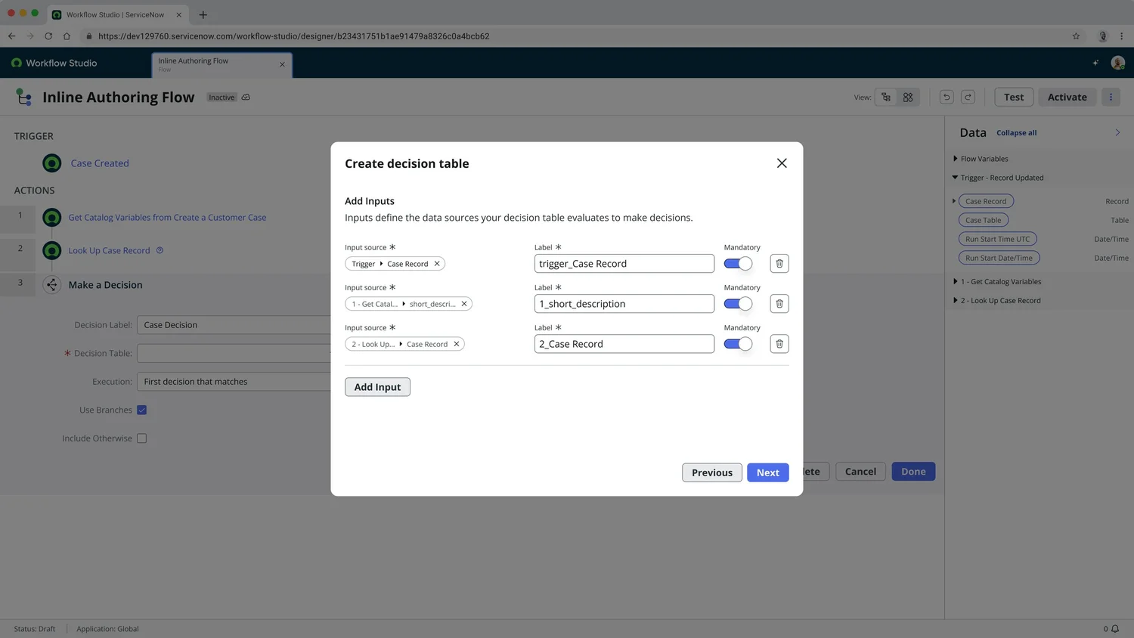Close the Create decision table dialog
This screenshot has width=1134, height=638.
(782, 163)
